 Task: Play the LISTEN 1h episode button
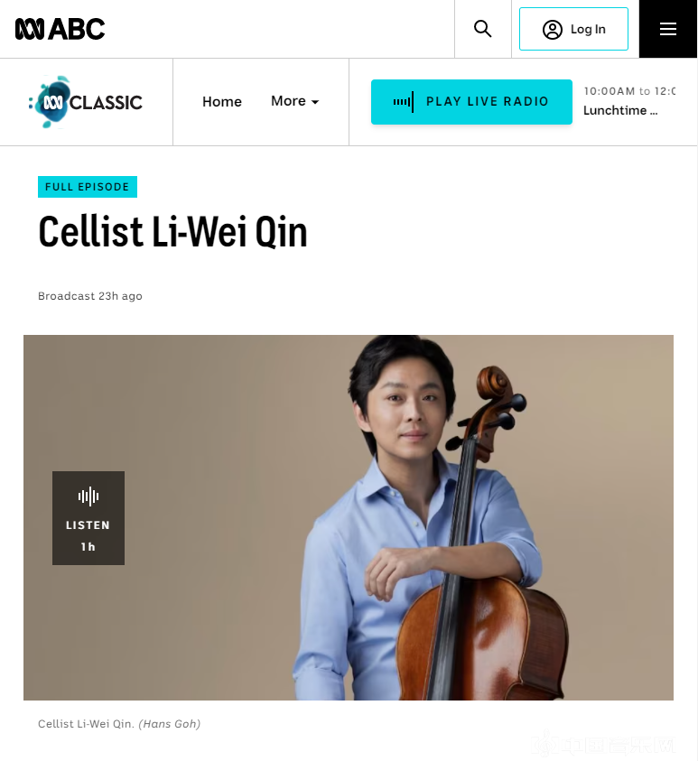click(x=88, y=518)
